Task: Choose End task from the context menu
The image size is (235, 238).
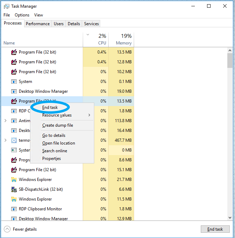Action: click(50, 107)
